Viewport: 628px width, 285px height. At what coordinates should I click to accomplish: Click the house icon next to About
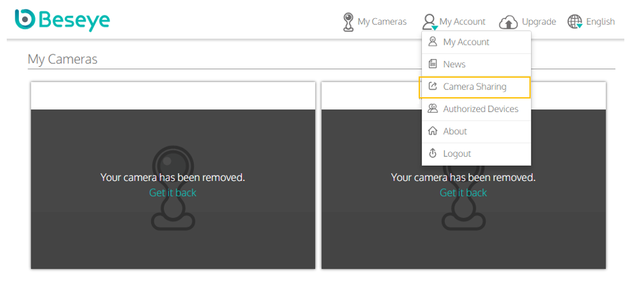[x=433, y=131]
